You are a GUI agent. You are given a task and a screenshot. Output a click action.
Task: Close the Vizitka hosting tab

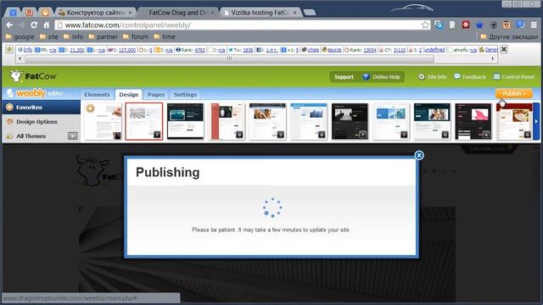click(x=294, y=13)
